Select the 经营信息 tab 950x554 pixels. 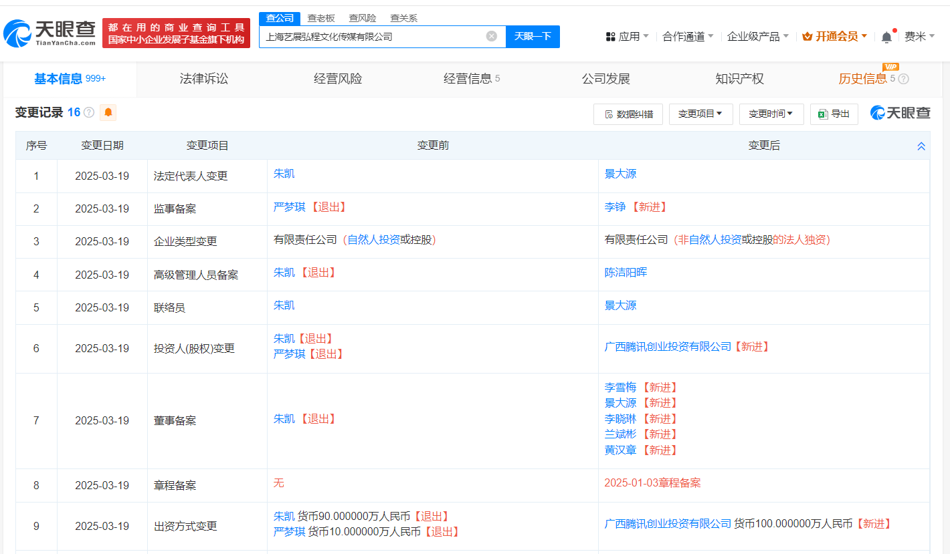[472, 79]
